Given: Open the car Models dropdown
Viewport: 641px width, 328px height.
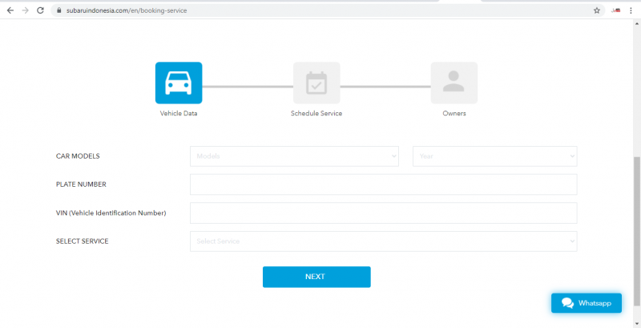Looking at the screenshot, I should click(294, 156).
